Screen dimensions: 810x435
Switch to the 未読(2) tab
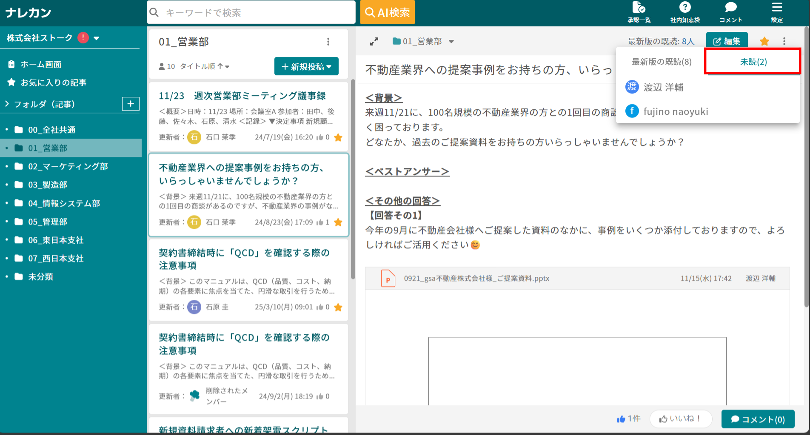coord(752,62)
